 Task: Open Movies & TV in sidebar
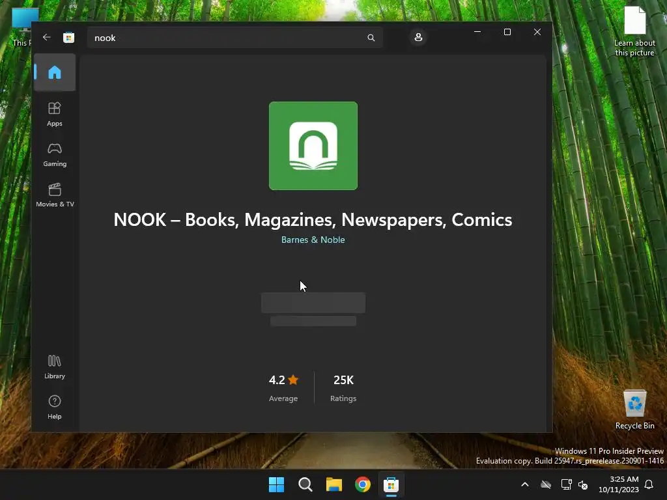click(x=55, y=195)
